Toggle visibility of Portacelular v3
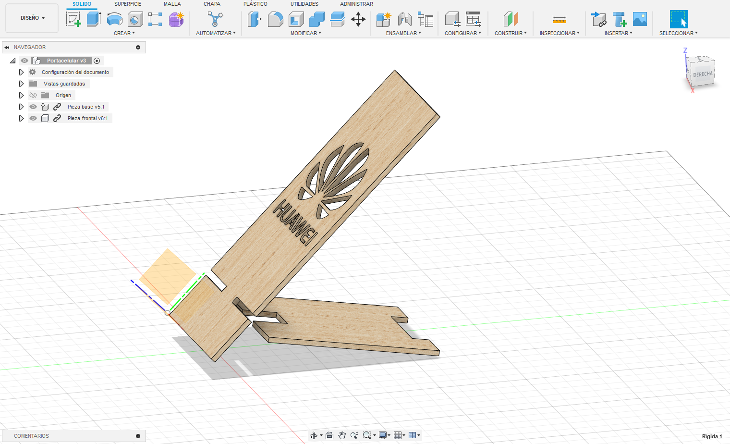730x444 pixels. tap(24, 61)
